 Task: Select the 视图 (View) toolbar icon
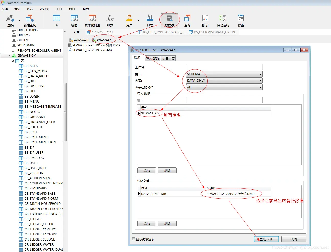pos(74,18)
